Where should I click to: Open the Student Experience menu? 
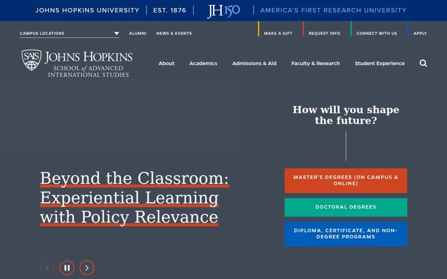(380, 63)
